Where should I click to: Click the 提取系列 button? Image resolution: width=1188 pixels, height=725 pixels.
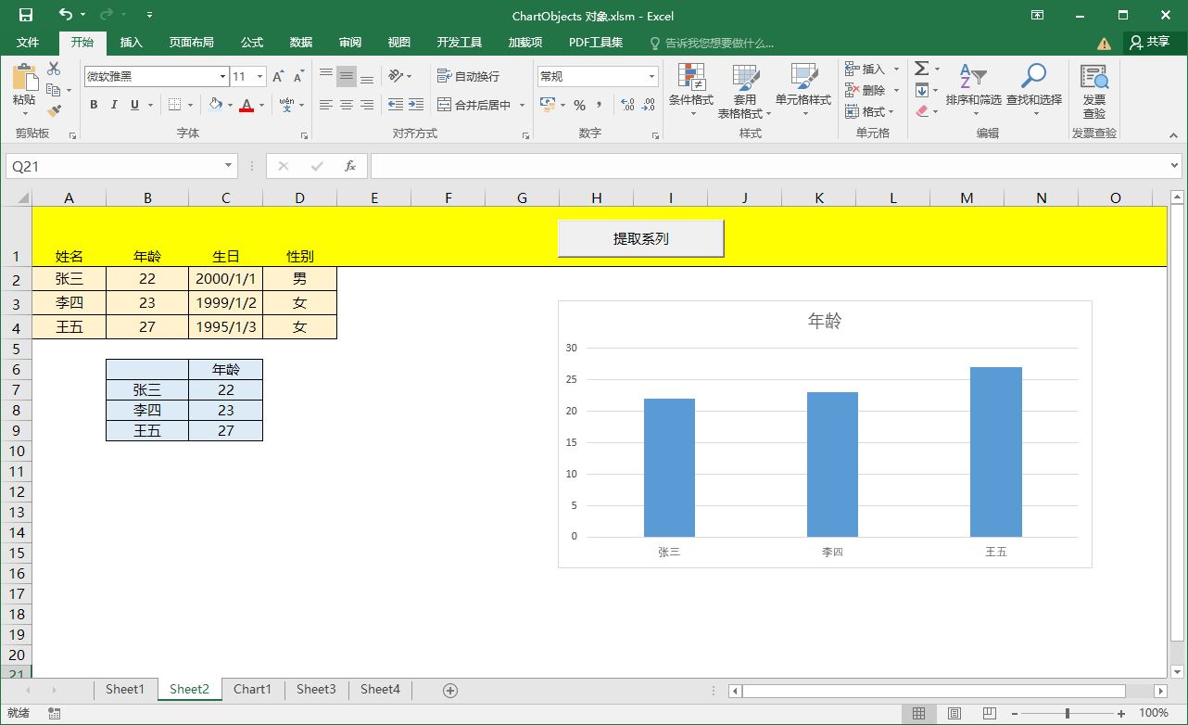click(640, 238)
